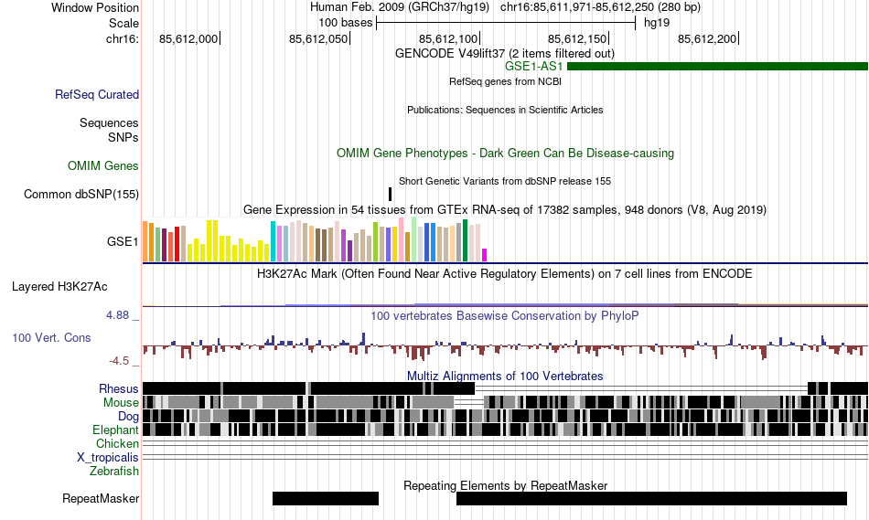This screenshot has height=520, width=869.
Task: Open the Common dbSNP(155) track label
Action: pos(81,195)
